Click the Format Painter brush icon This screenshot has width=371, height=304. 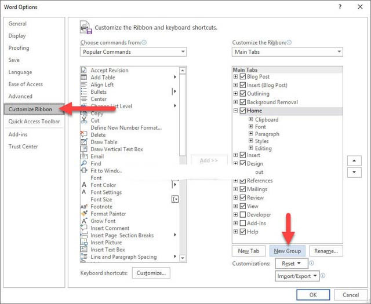click(x=84, y=214)
